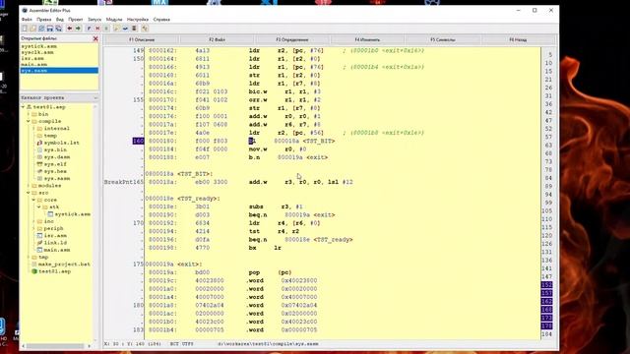Collapse the stk folder node

tap(39, 207)
